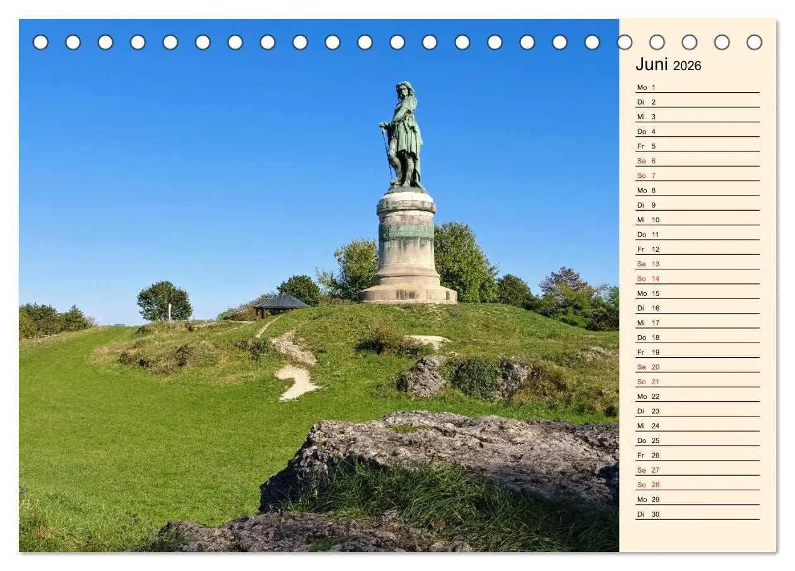The height and width of the screenshot is (571, 795).
Task: Select the red 'So 14' row
Action: [697, 279]
